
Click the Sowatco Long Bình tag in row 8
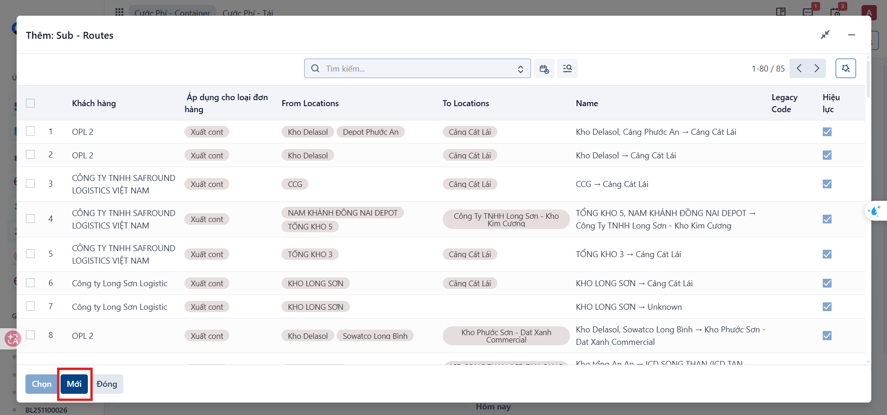[375, 336]
